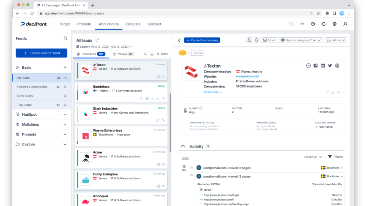Switch to the Target tab

[x=65, y=24]
